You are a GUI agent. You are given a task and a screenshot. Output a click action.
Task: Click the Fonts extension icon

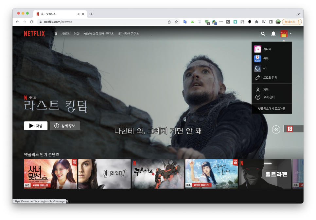(x=221, y=22)
